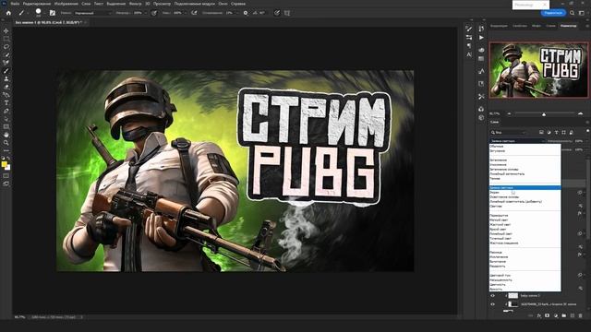Switch to the Навигатор panel tab
591x332 pixels.
[x=568, y=26]
